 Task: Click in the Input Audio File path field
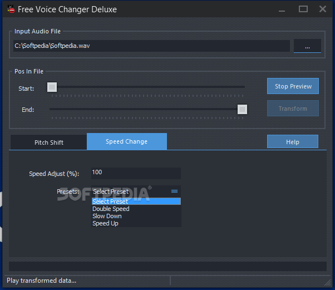(x=151, y=46)
